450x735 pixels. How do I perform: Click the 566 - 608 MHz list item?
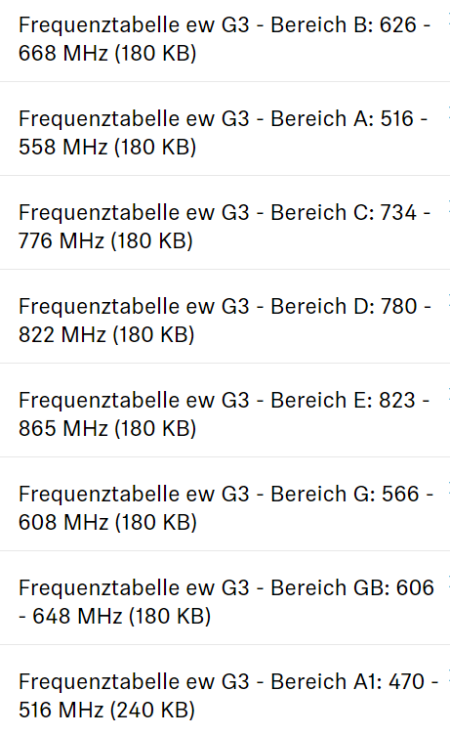click(225, 507)
